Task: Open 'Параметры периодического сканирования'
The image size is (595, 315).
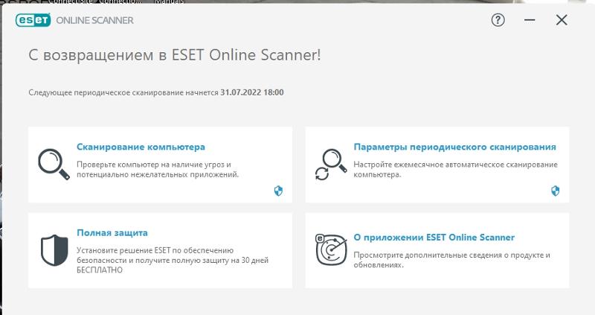Action: point(455,147)
